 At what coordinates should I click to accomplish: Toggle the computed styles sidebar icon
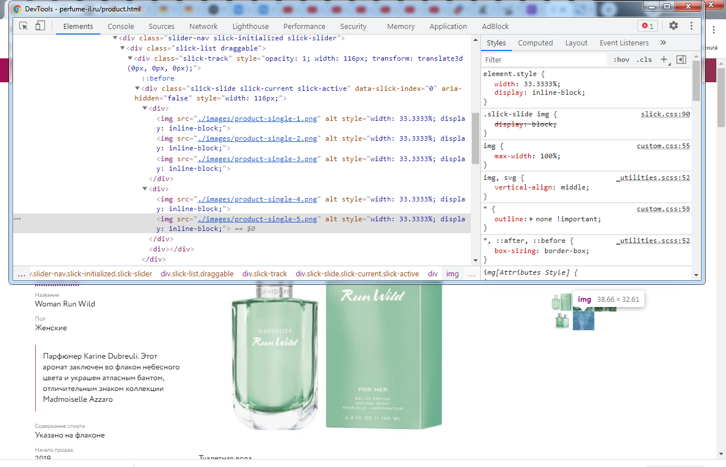tap(682, 60)
